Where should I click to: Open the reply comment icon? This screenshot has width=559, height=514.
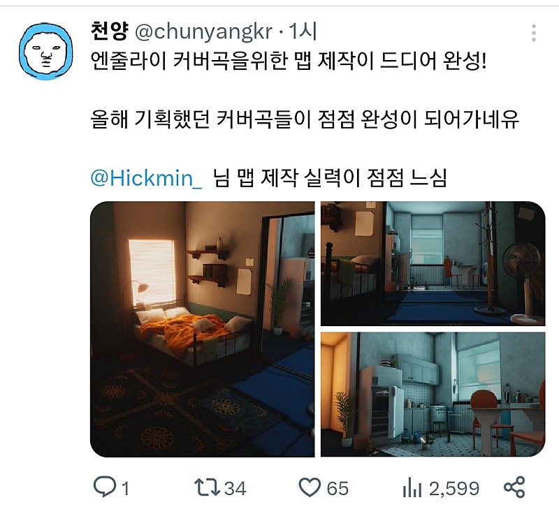[x=104, y=487]
